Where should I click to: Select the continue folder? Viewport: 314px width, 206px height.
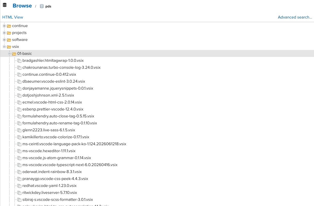(20, 26)
